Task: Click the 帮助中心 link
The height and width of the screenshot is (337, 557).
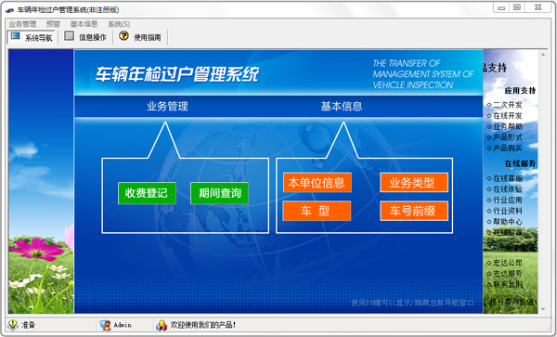Action: pos(507,222)
